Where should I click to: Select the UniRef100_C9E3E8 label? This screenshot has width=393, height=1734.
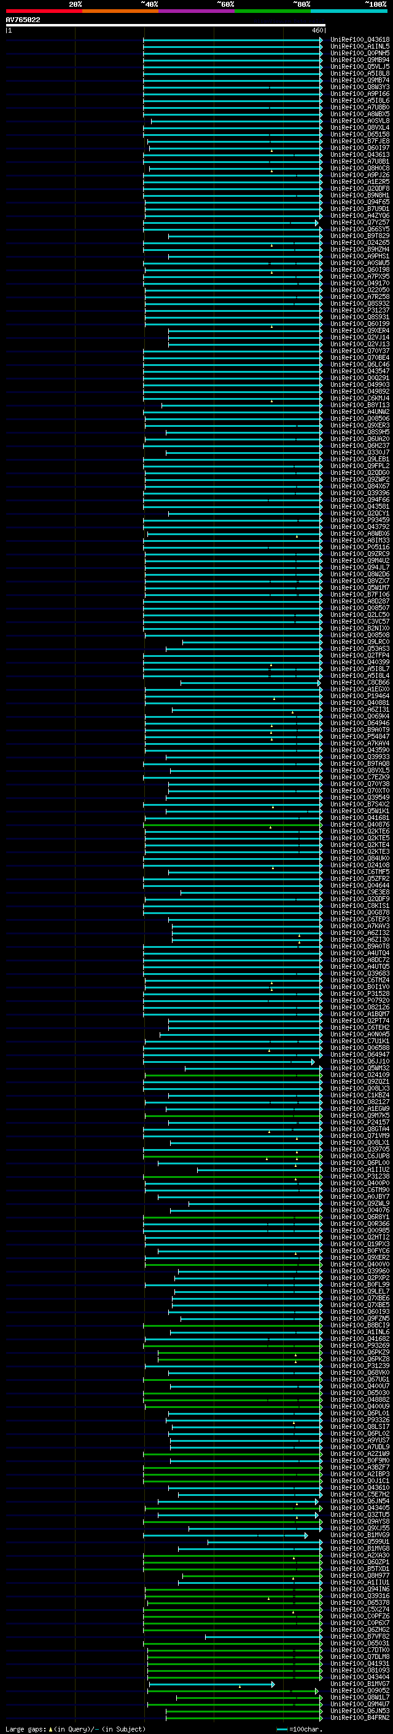pyautogui.click(x=360, y=892)
